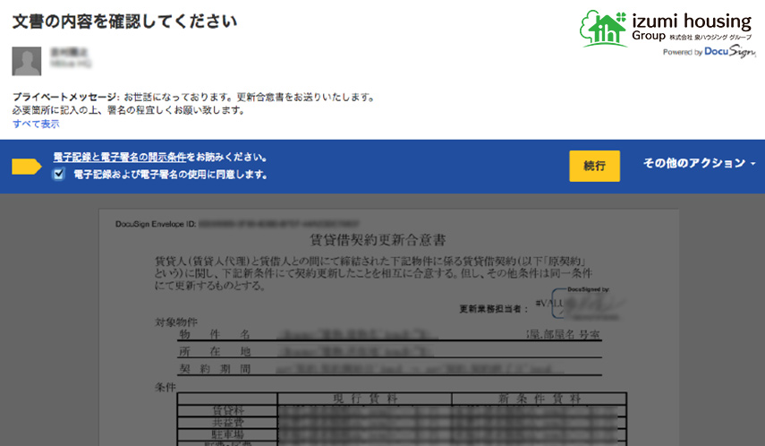Click the DocuSigned by signature stamp
The image size is (765, 446).
[x=587, y=303]
